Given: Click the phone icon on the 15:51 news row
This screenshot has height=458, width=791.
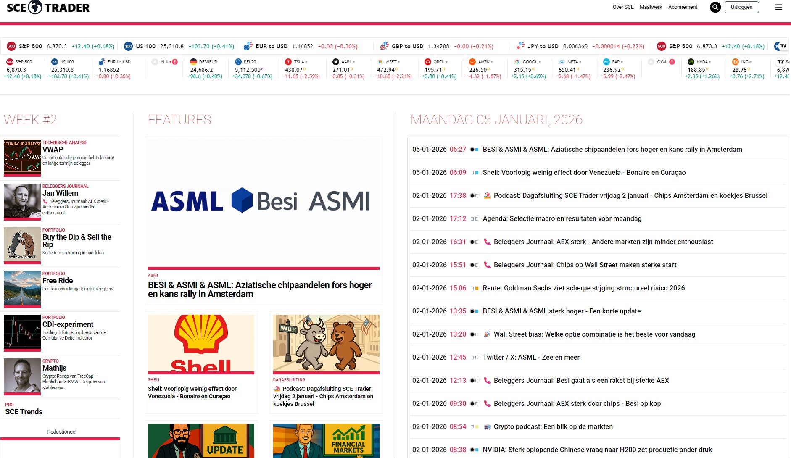Looking at the screenshot, I should (x=487, y=265).
